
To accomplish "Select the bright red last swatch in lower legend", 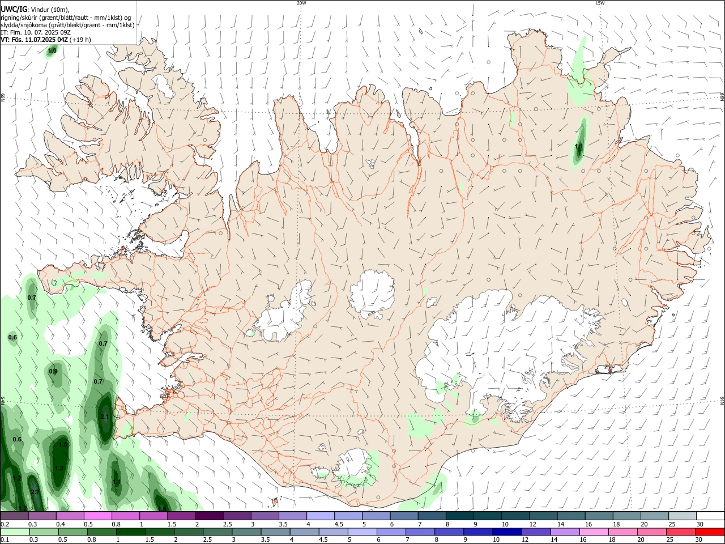I will (x=710, y=532).
